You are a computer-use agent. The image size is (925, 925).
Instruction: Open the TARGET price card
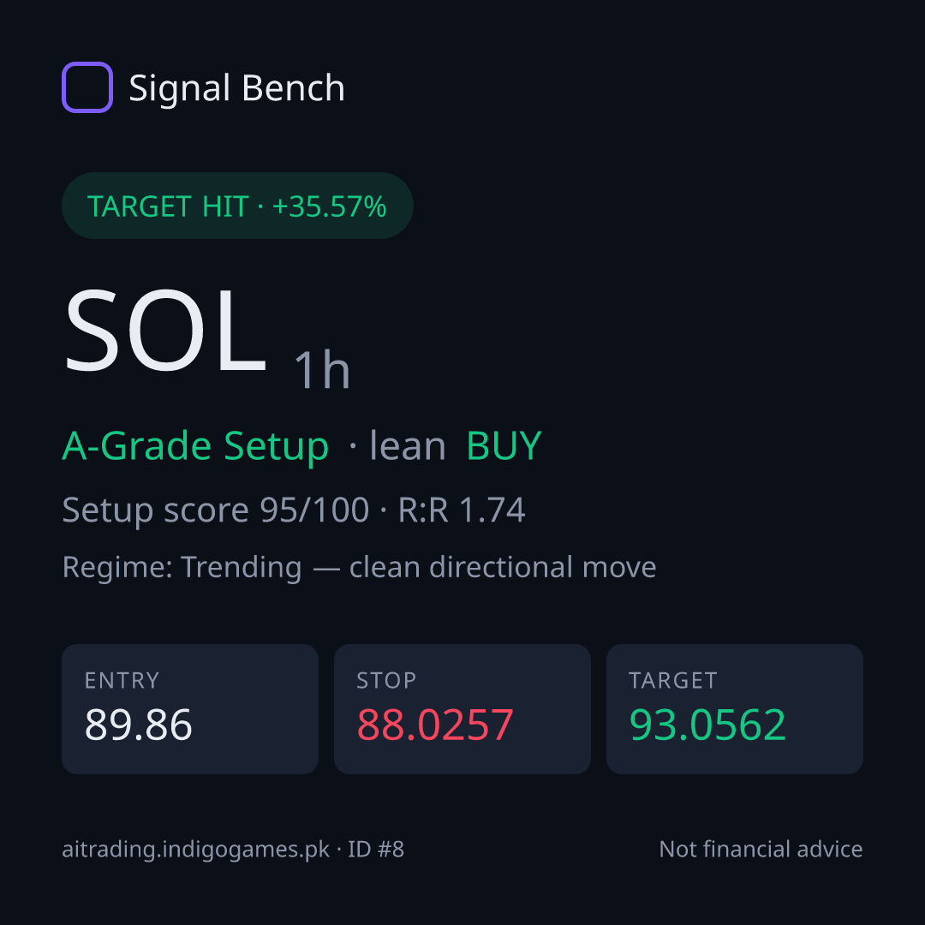click(735, 709)
